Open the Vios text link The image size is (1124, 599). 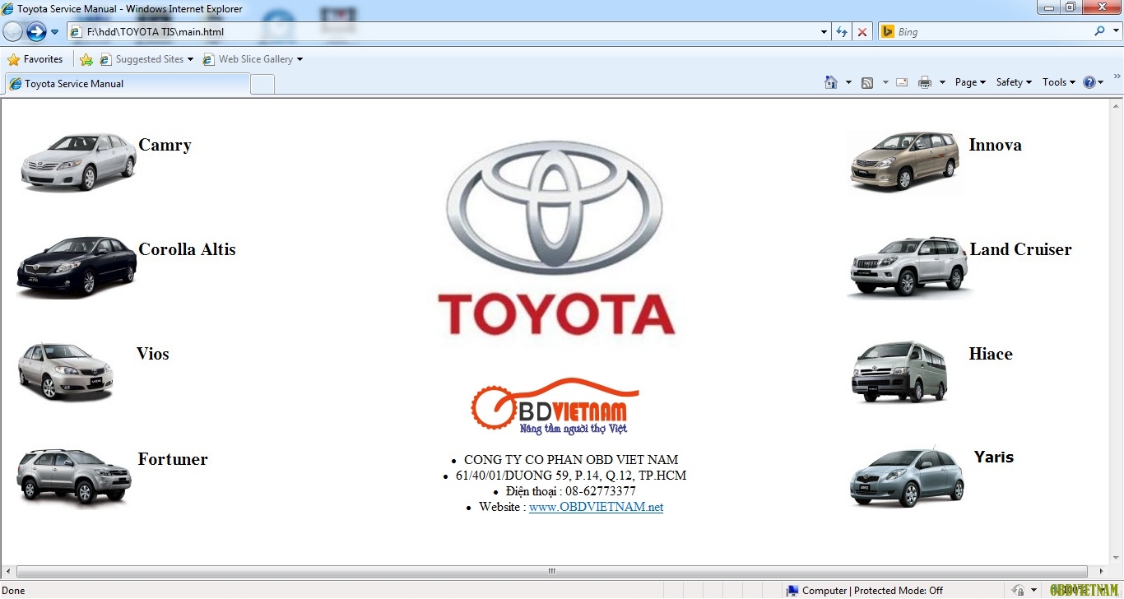coord(153,354)
